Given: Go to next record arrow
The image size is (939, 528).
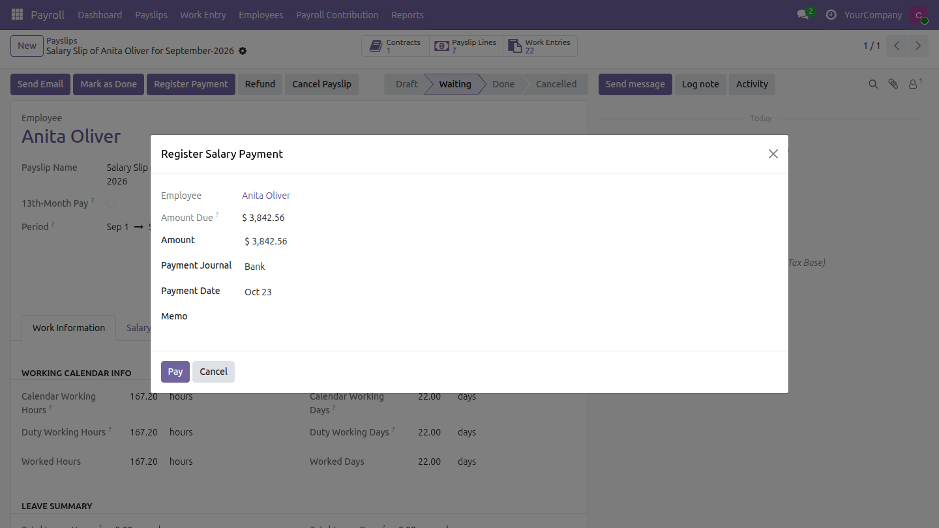Looking at the screenshot, I should (918, 46).
